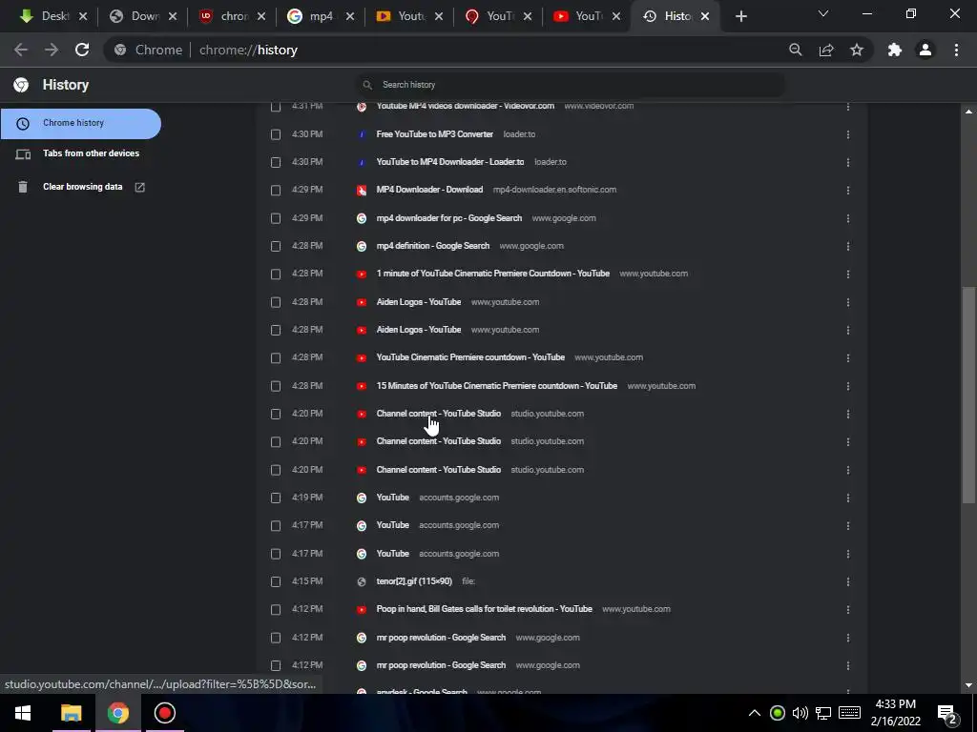
Task: Open the zoom magnifier icon in address bar
Action: (x=795, y=50)
